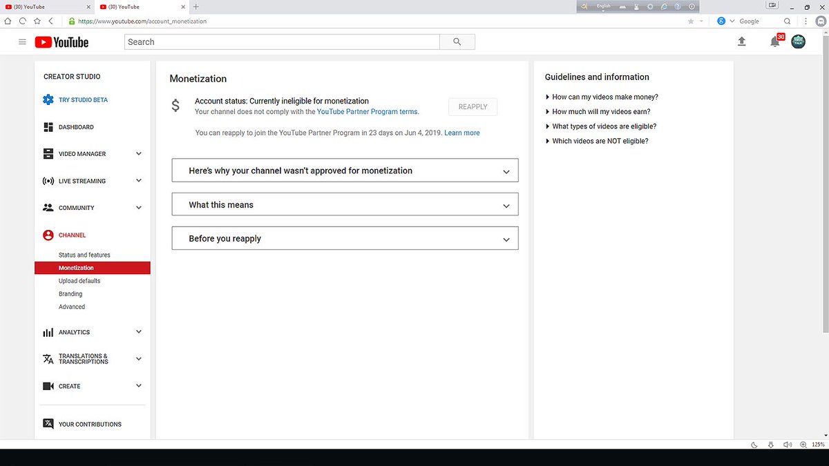Open the YouTube Partner Program terms link

367,112
